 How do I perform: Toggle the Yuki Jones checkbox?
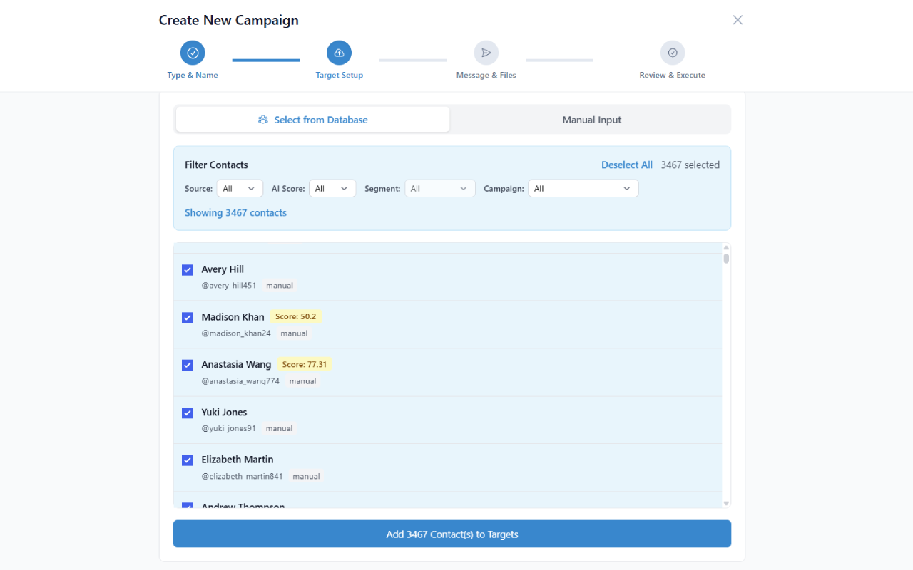click(x=188, y=413)
